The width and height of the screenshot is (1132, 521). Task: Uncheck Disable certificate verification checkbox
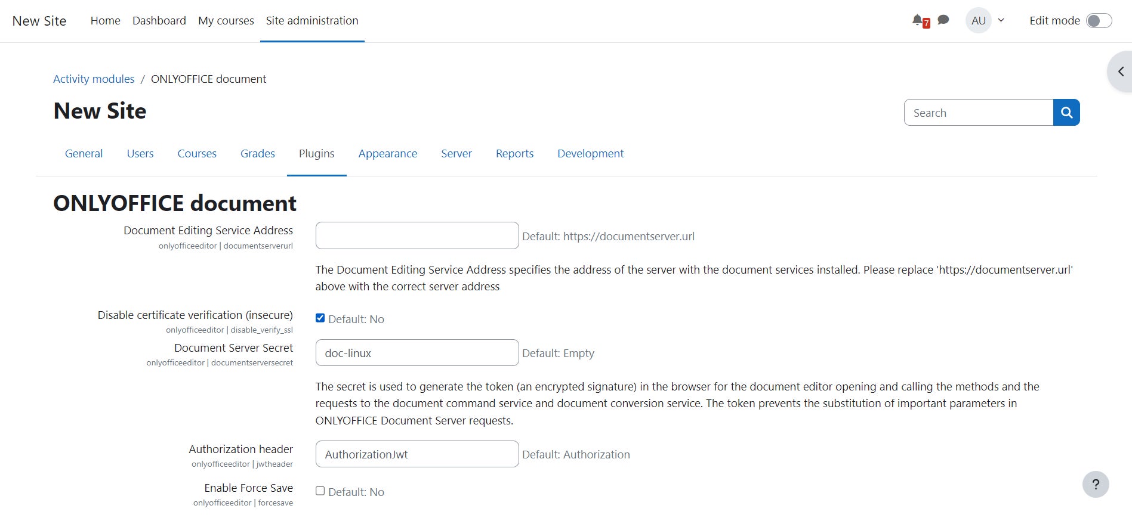[x=320, y=318]
